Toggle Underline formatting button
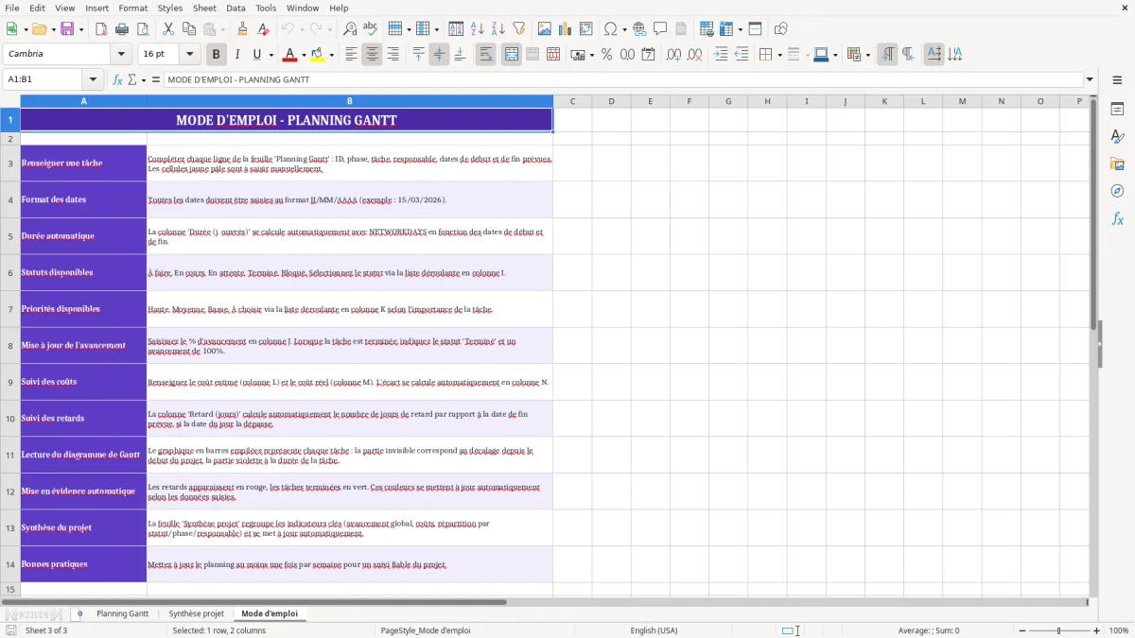Image resolution: width=1135 pixels, height=638 pixels. (257, 55)
